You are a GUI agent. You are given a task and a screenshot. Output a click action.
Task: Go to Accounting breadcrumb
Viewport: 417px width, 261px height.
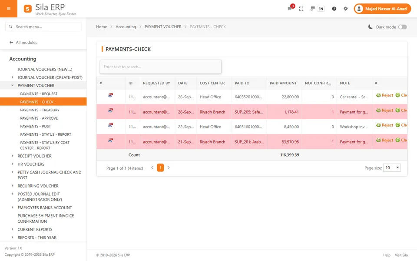(x=126, y=27)
